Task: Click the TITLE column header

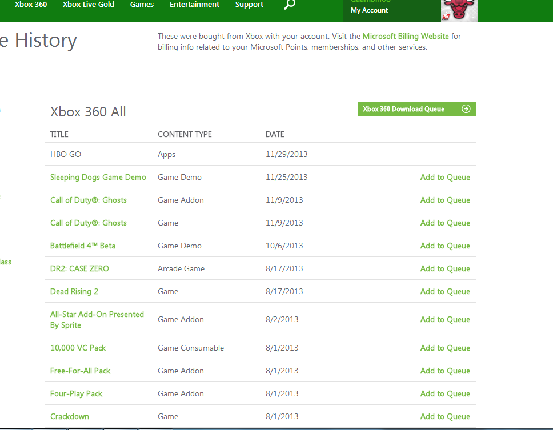Action: 59,134
